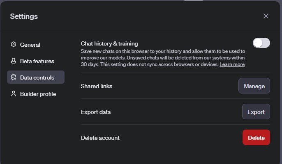
Task: Toggle the Chat history & training switch
Action: (x=261, y=43)
